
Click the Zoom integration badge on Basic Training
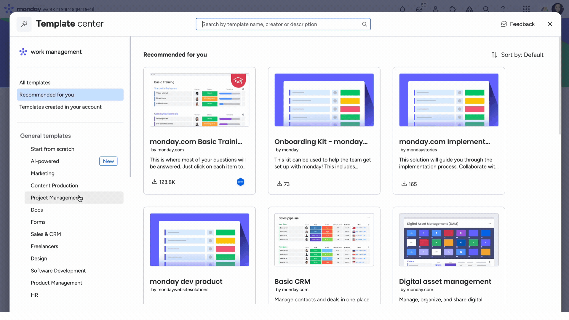(x=241, y=182)
